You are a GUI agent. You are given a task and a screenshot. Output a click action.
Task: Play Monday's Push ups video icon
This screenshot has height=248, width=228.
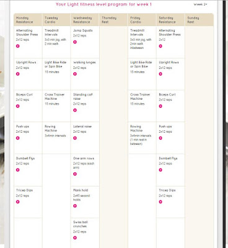click(x=18, y=138)
